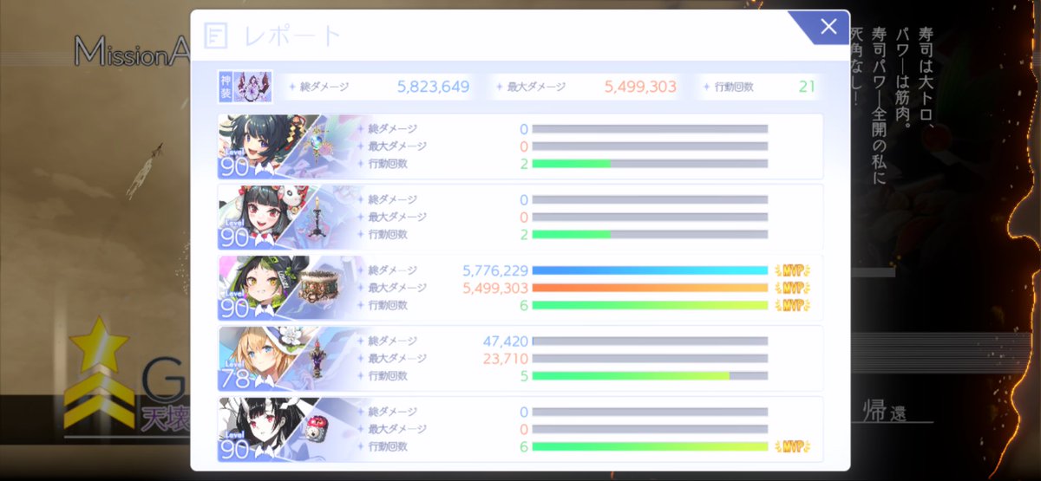Click the 総ダメージ label in the header summary
The width and height of the screenshot is (1041, 481).
pos(323,87)
